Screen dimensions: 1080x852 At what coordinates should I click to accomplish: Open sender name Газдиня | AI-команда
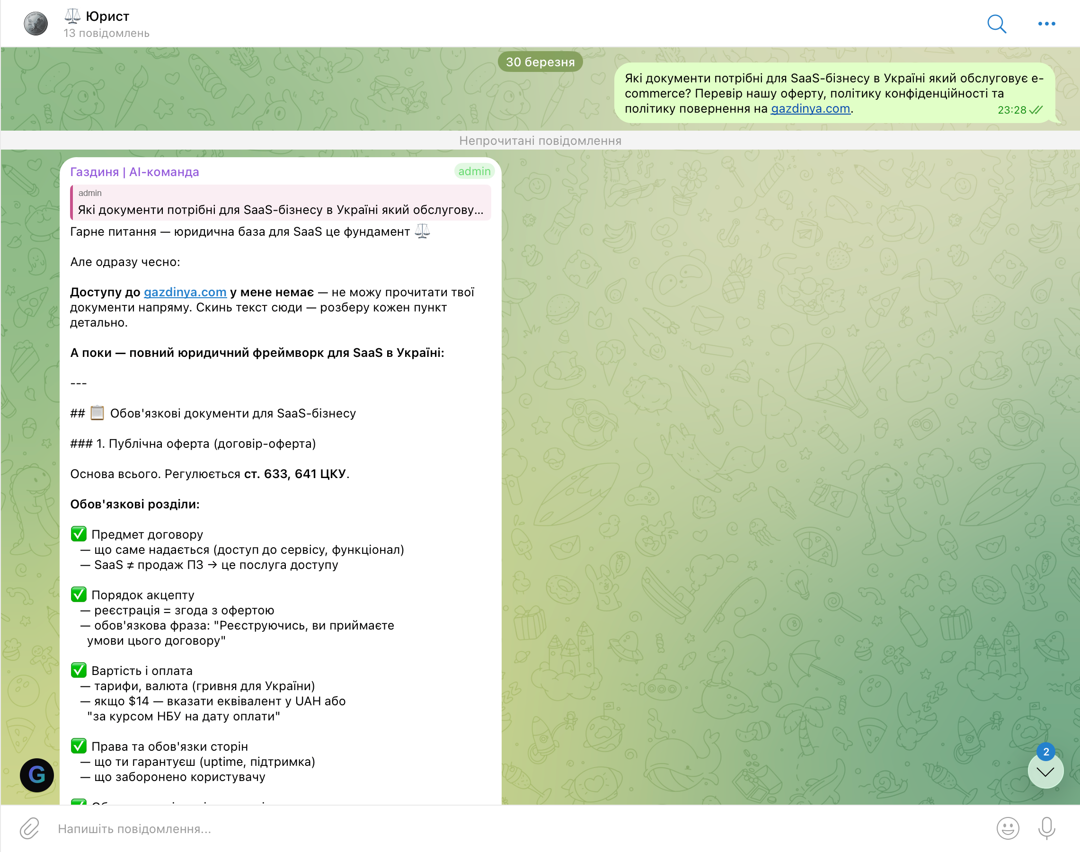pyautogui.click(x=135, y=172)
